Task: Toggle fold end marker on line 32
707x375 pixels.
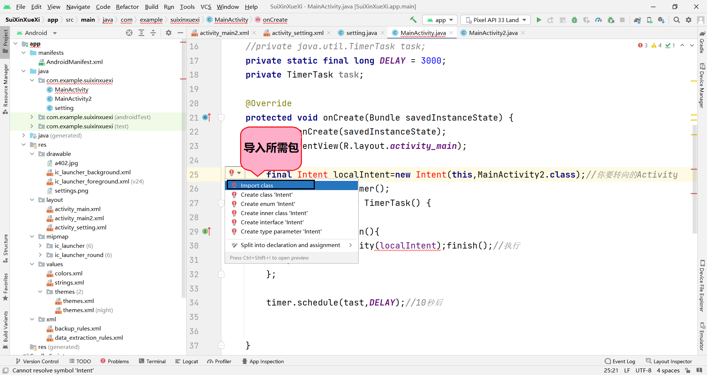Action: coord(221,274)
